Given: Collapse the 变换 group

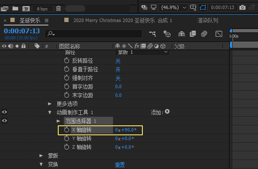Looking at the screenshot, I should (41, 164).
